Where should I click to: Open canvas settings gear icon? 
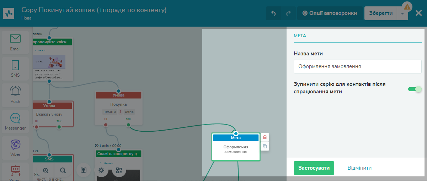101,170
